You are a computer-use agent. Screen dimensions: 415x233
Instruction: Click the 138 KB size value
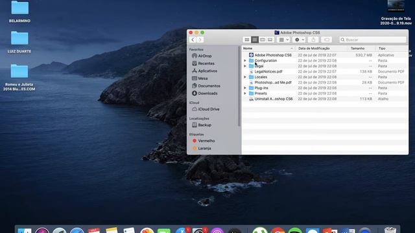point(366,71)
